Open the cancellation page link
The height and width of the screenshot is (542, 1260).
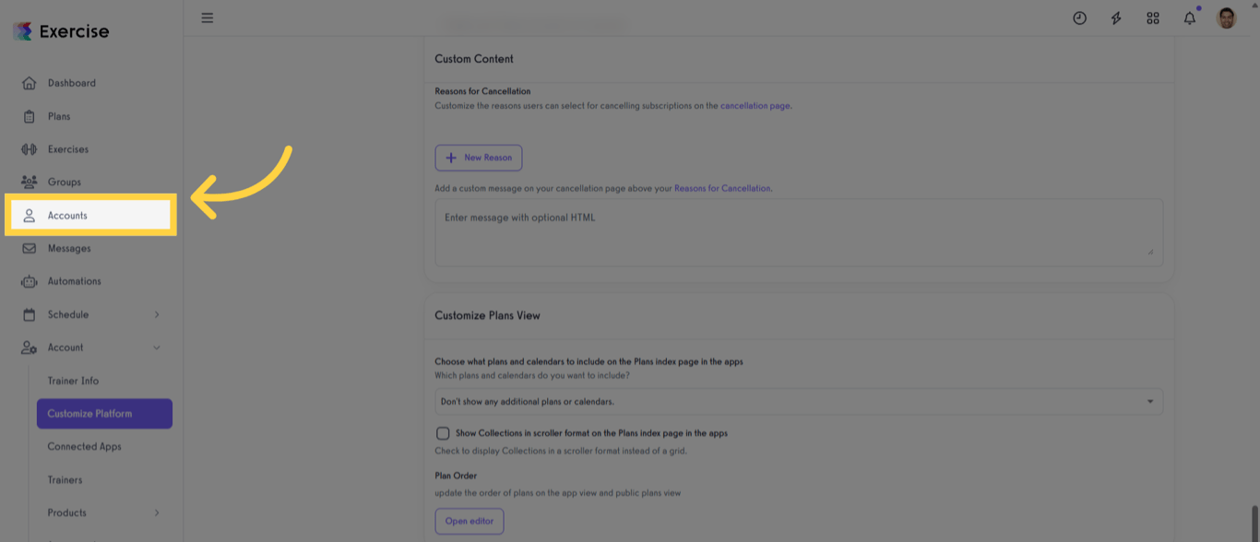pos(755,106)
